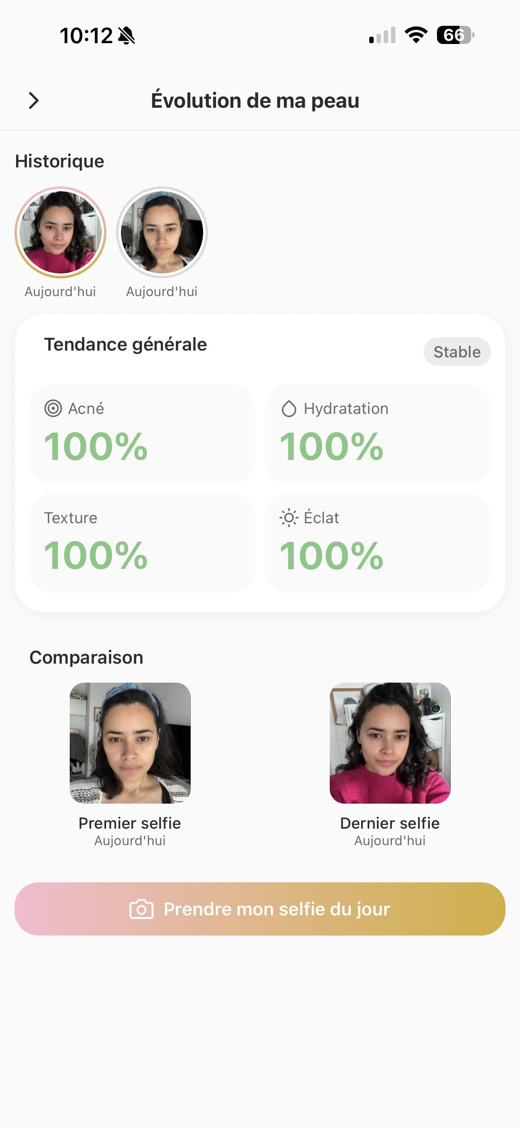Tap the cellular signal bars
520x1128 pixels.
(382, 35)
